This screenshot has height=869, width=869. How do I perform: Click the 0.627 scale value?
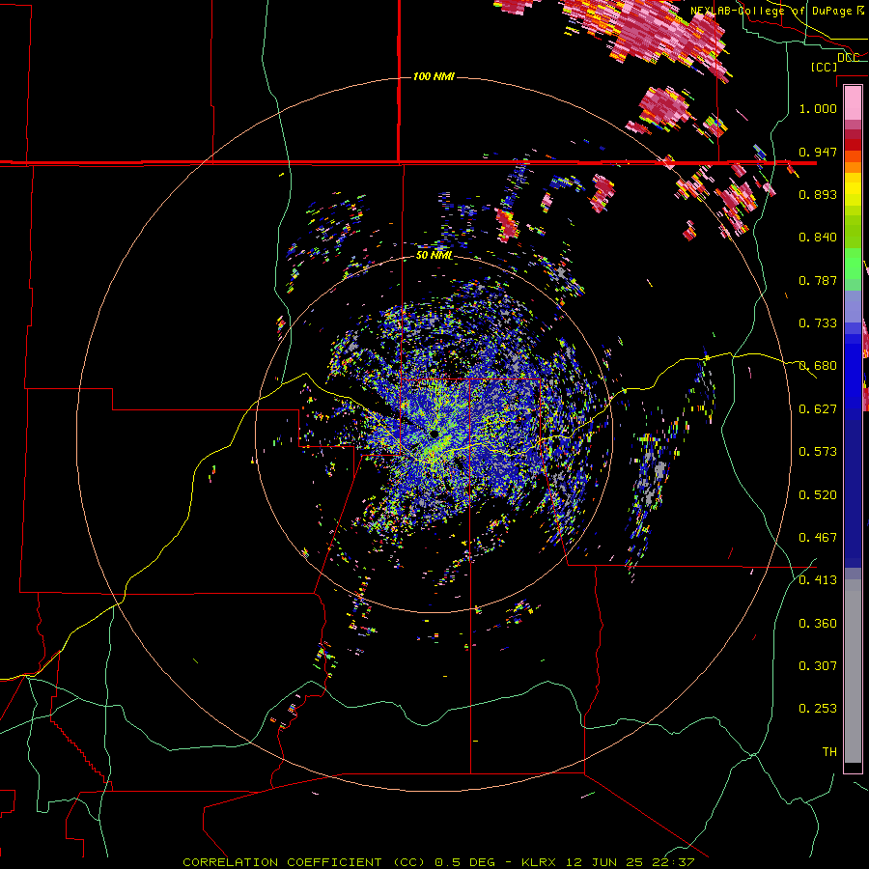coord(818,408)
